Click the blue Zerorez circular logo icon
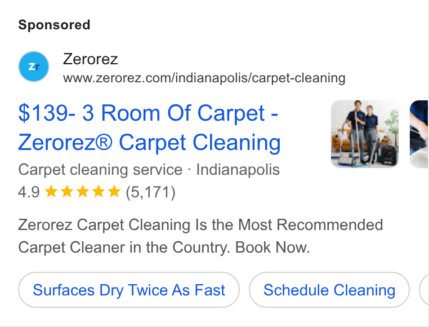Image resolution: width=429 pixels, height=327 pixels. pos(34,67)
